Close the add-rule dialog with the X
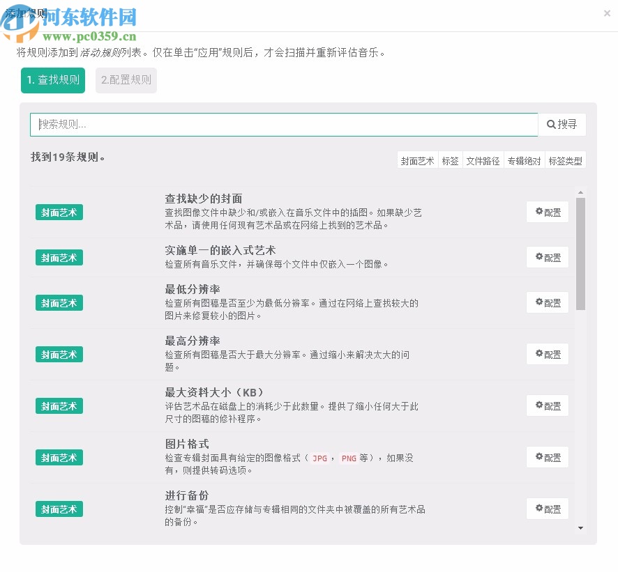This screenshot has height=572, width=618. (x=607, y=13)
